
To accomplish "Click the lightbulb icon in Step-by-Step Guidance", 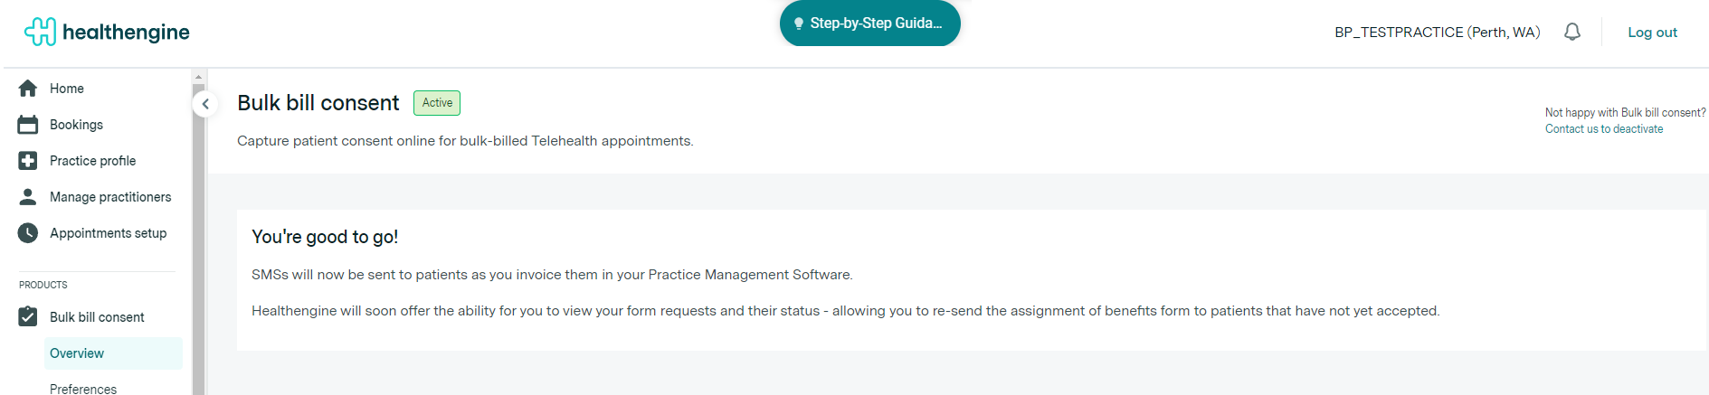I will [x=798, y=24].
